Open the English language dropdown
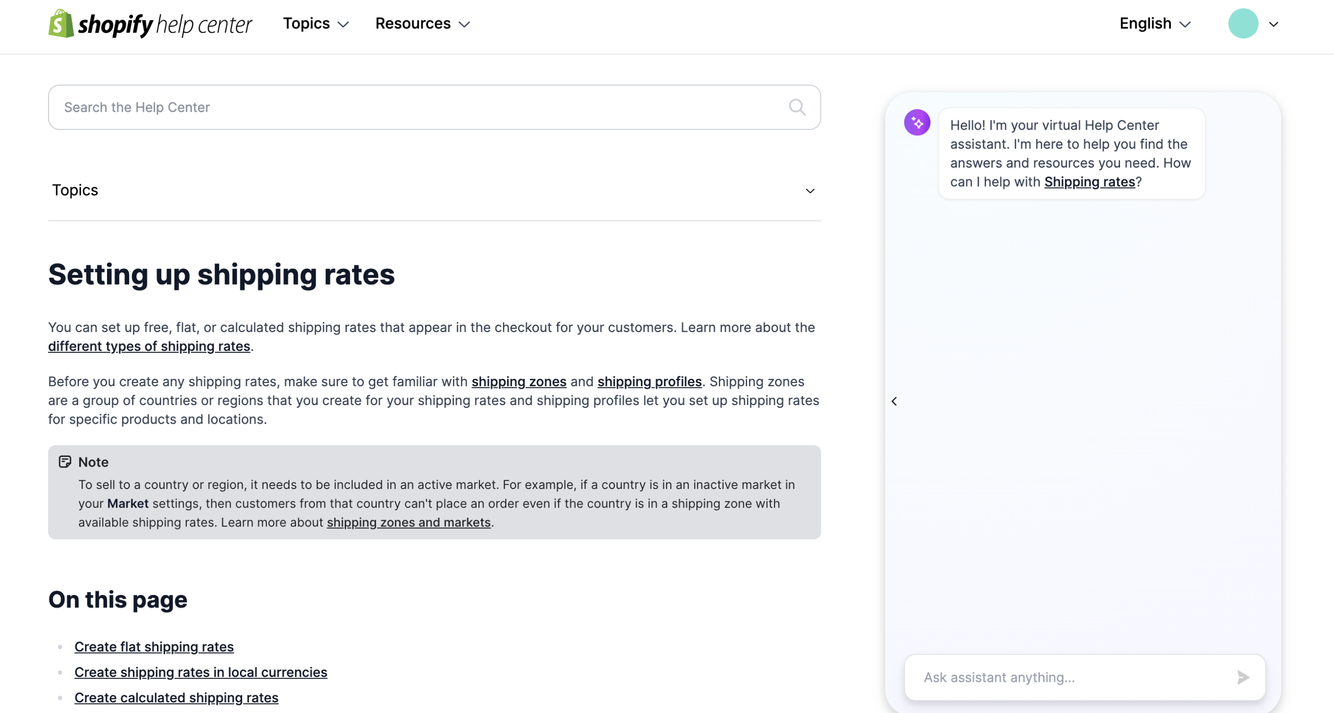Screen dimensions: 1334x713 1155,24
